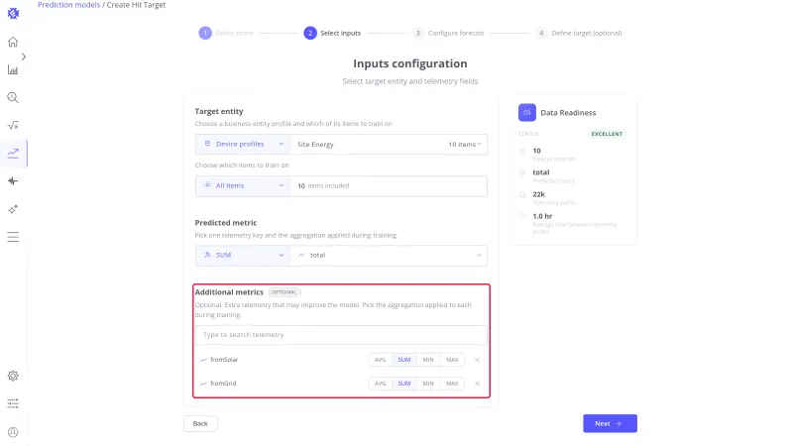Go to step 4 Define target (optional)

579,34
